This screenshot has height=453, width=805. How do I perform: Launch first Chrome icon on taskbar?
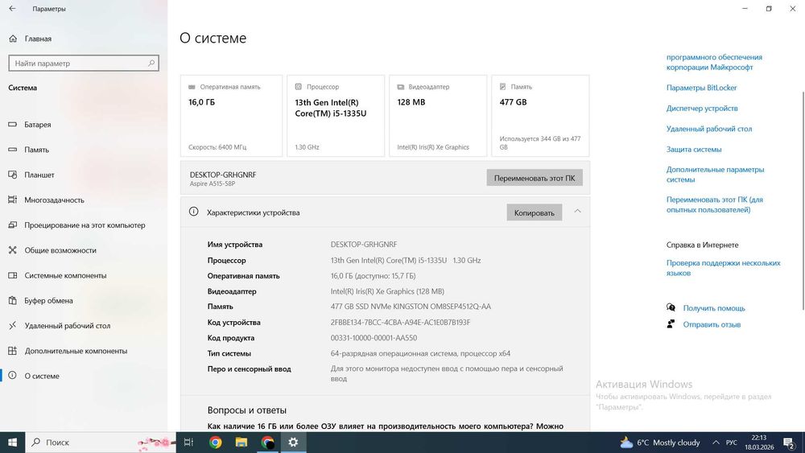tap(215, 443)
